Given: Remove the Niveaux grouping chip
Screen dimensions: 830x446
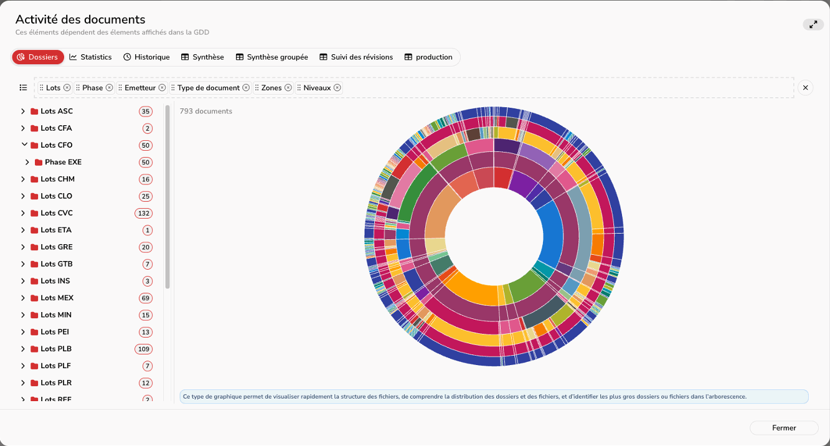Looking at the screenshot, I should tap(337, 88).
